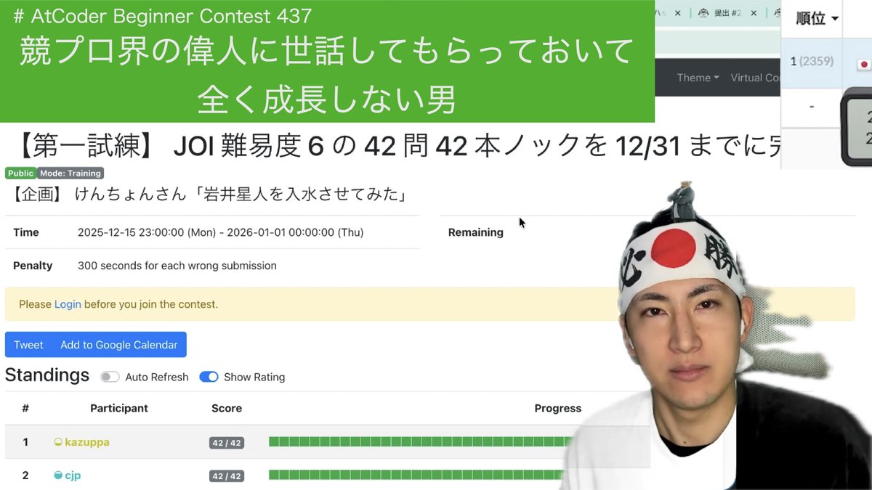Select the contest time range text

[x=221, y=232]
